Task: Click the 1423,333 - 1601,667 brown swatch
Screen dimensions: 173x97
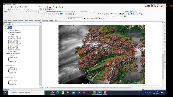Action: (8, 44)
